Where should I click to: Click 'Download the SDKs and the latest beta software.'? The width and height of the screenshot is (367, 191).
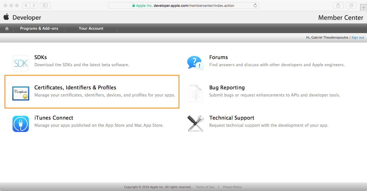[82, 65]
